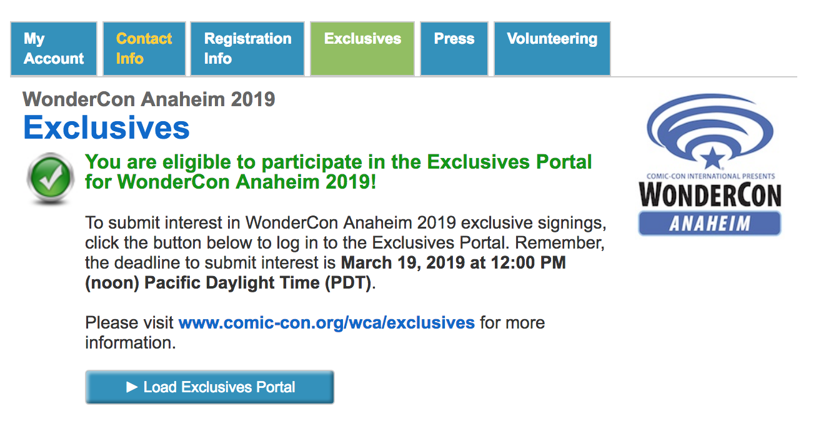Viewport: 816px width, 421px height.
Task: Click the large blue Exclusives page heading
Action: 106,127
